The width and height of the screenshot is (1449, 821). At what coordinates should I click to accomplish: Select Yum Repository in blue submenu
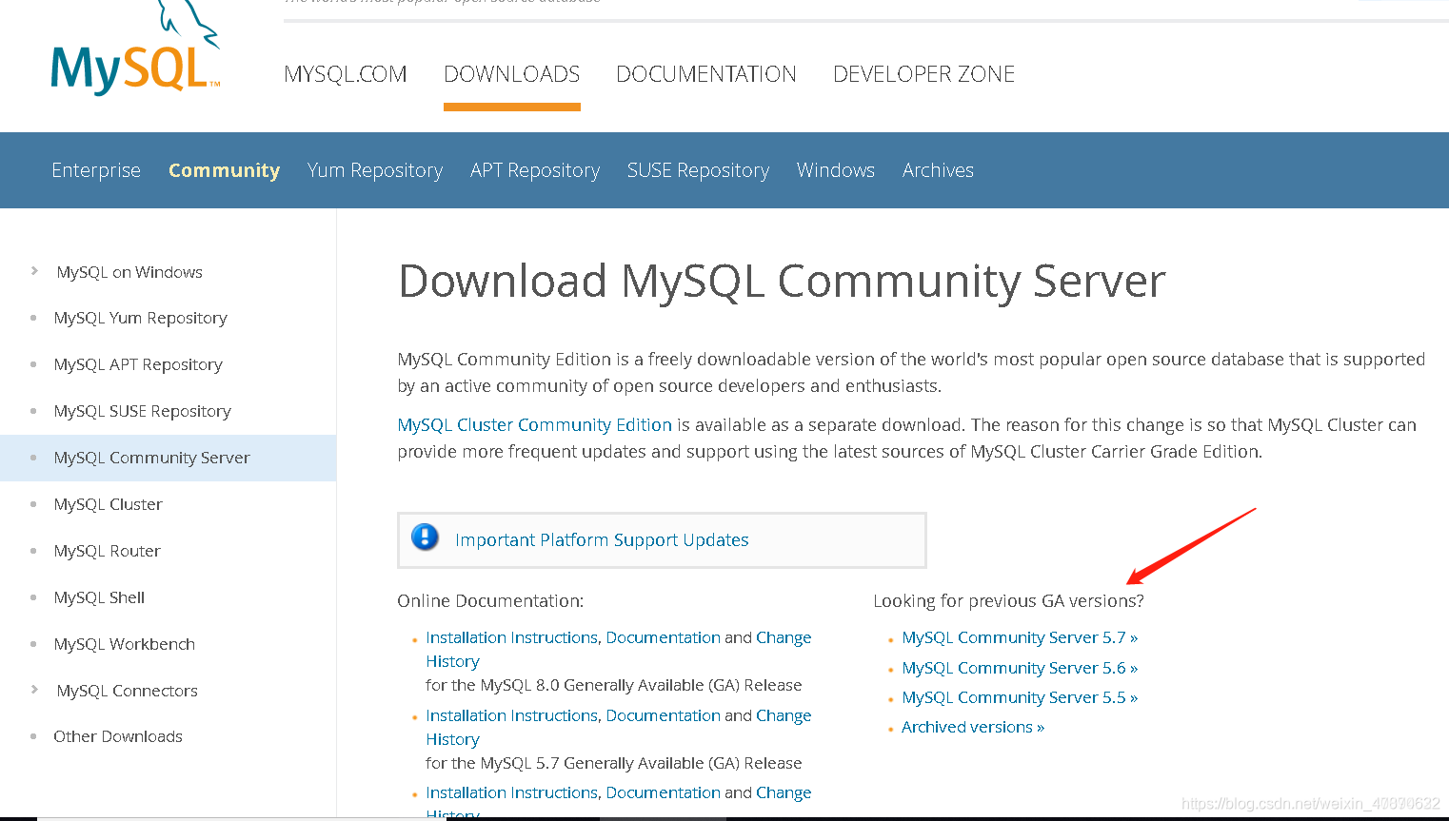click(375, 170)
